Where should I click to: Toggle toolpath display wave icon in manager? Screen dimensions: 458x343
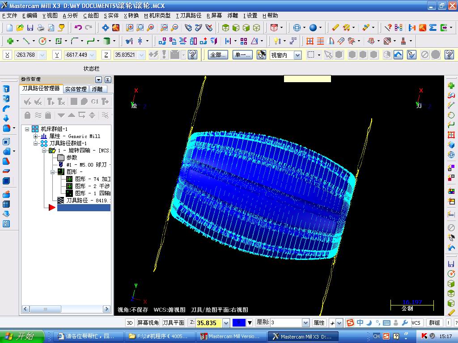point(38,115)
